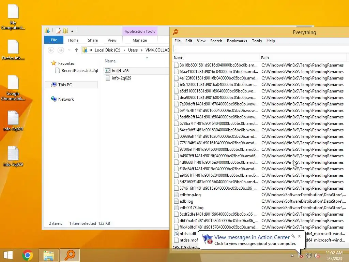Viewport: 349px width, 262px height.
Task: Select edbtmp.log in Everything results
Action: 190,195
